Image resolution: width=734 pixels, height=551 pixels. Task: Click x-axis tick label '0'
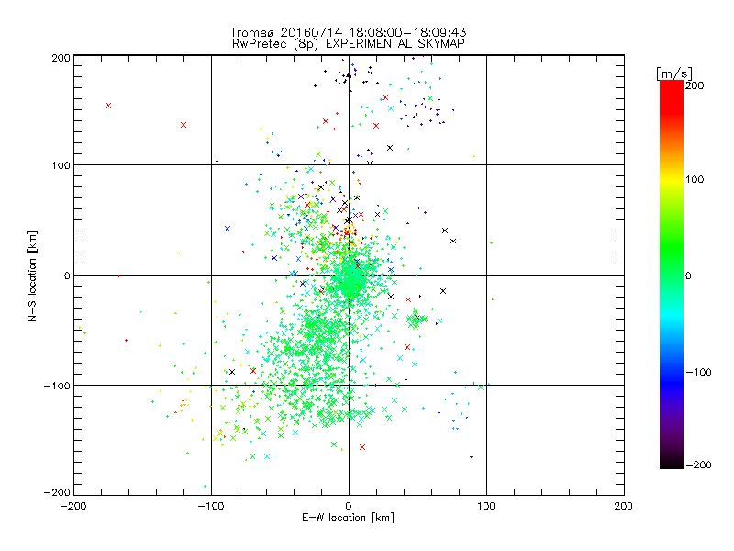tap(349, 507)
